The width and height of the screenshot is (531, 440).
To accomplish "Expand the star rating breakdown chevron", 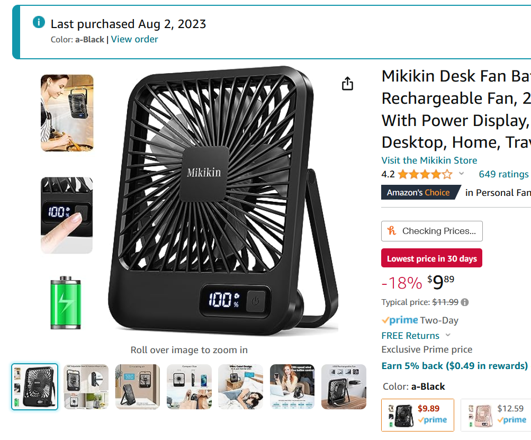I will point(461,174).
